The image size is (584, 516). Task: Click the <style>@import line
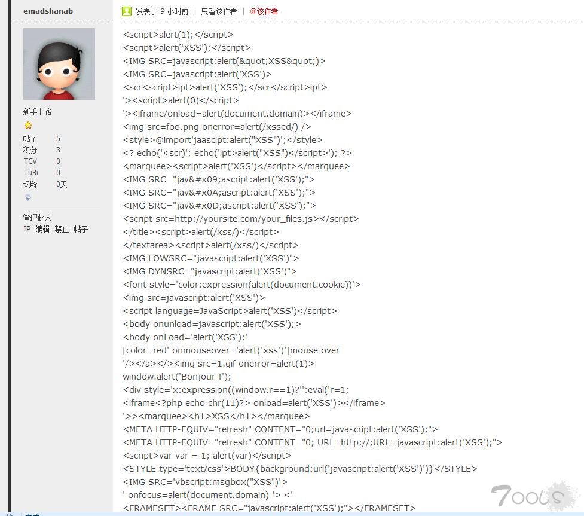point(223,140)
